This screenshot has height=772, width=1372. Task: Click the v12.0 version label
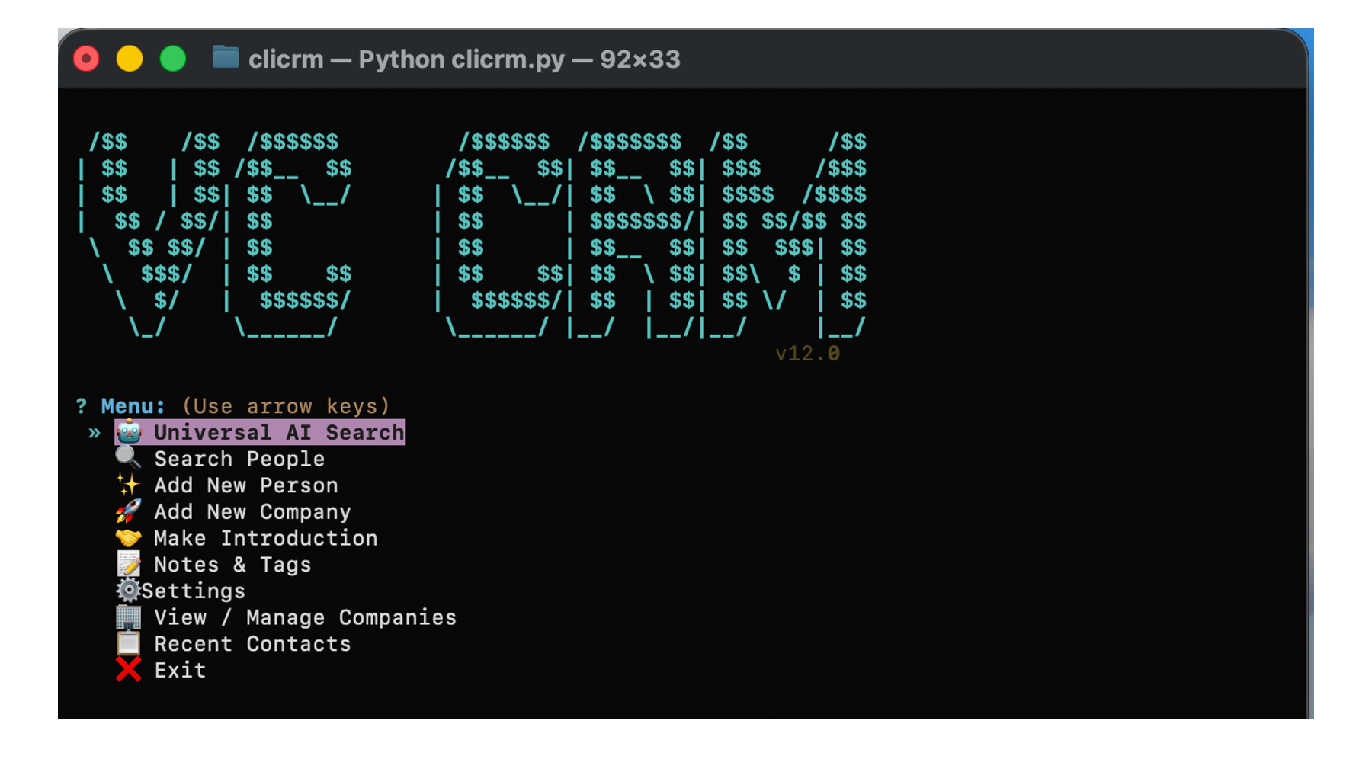click(x=807, y=354)
